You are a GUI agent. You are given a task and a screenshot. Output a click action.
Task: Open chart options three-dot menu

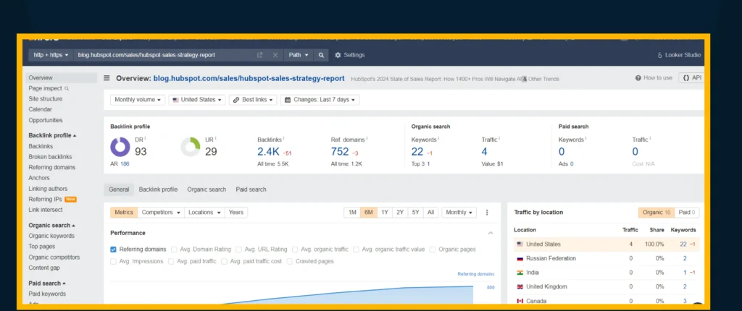487,213
